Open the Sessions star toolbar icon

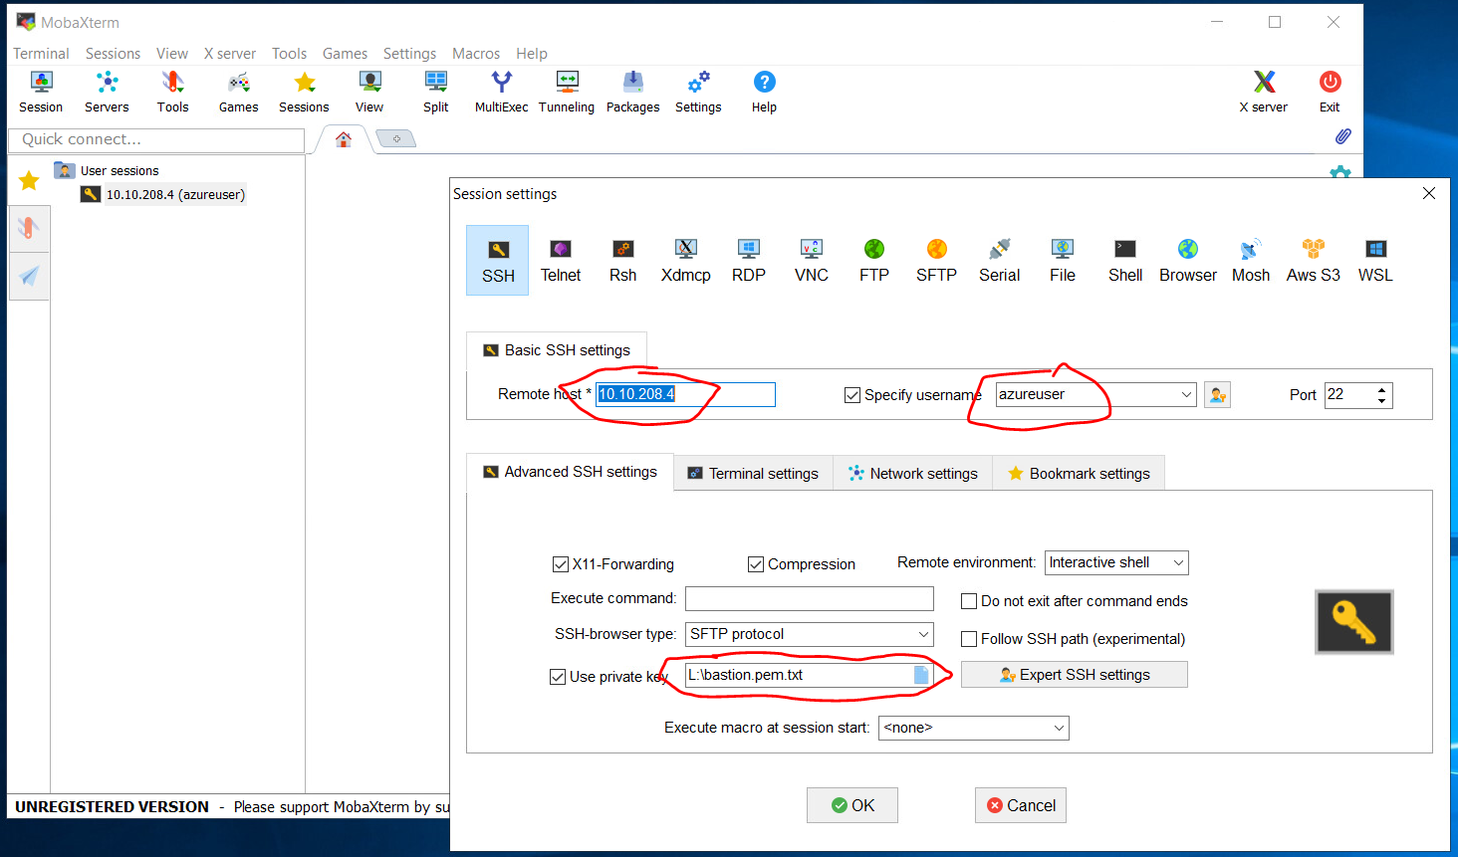click(304, 92)
